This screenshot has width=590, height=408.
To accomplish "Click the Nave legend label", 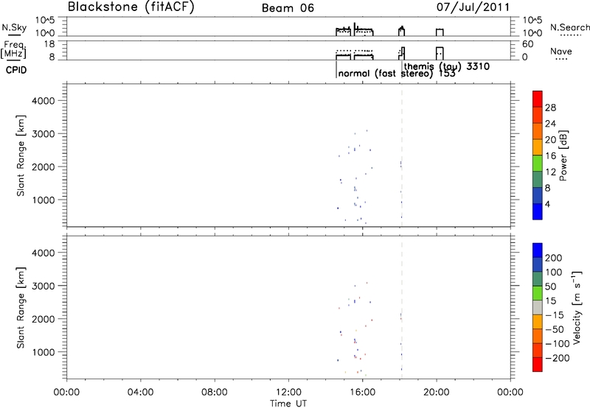I will click(560, 52).
